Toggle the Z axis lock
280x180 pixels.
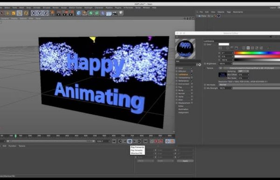(46, 13)
